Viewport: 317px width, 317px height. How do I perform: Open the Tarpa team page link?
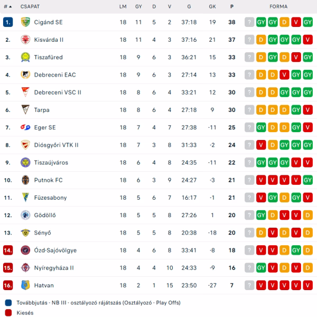[x=42, y=110]
